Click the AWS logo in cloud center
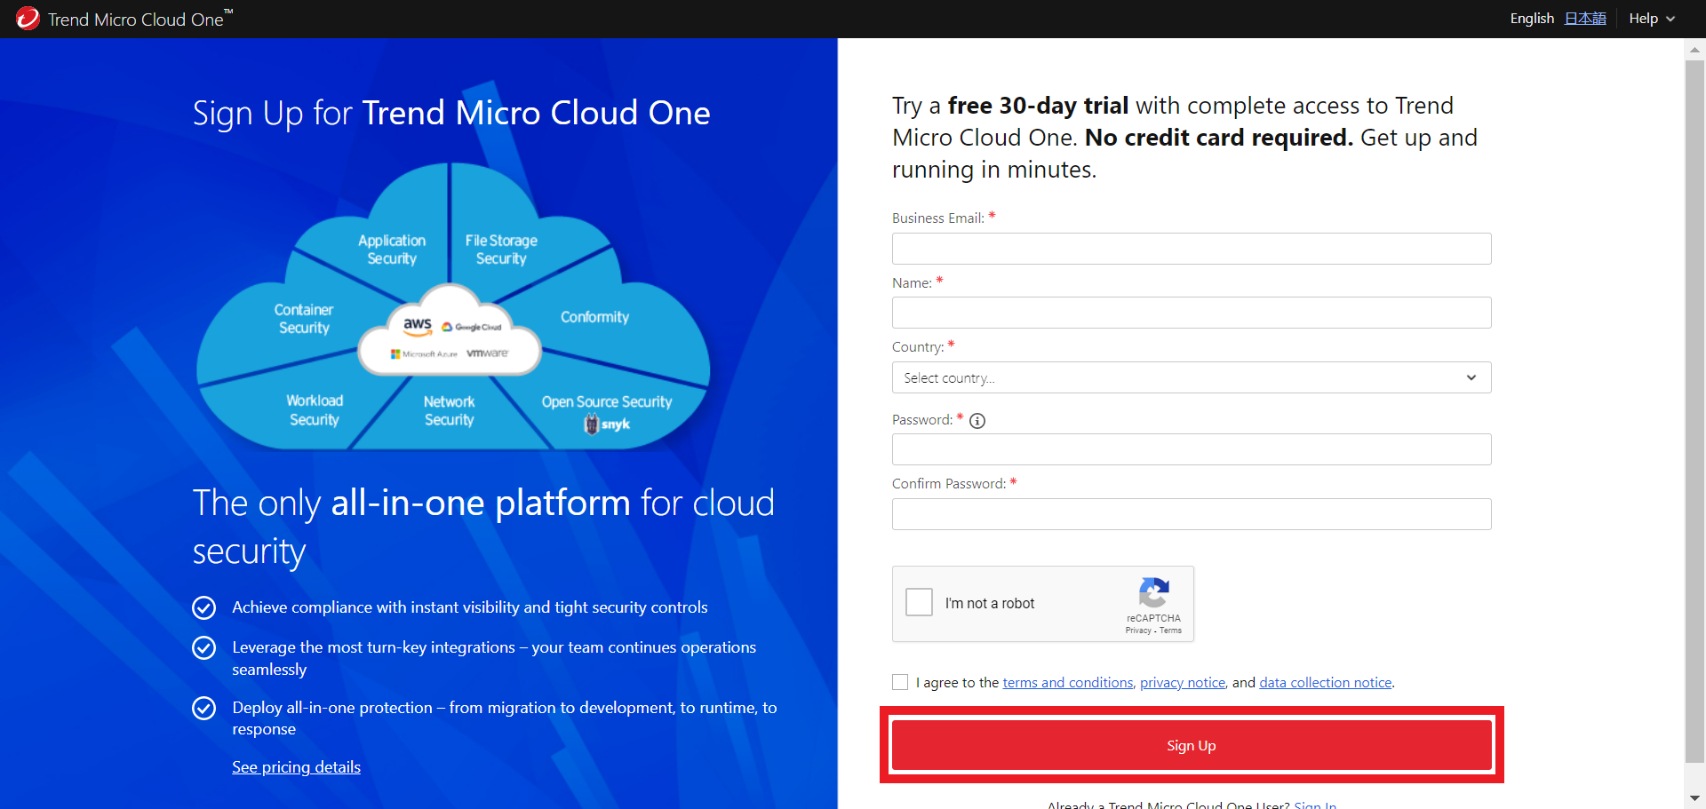Image resolution: width=1706 pixels, height=809 pixels. pyautogui.click(x=418, y=326)
